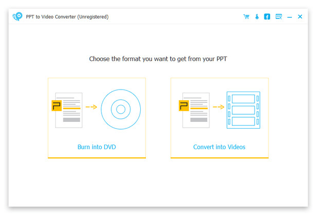Click the dashed arrow pointing to film strip
Screen dimensions: 317x215
[219, 107]
